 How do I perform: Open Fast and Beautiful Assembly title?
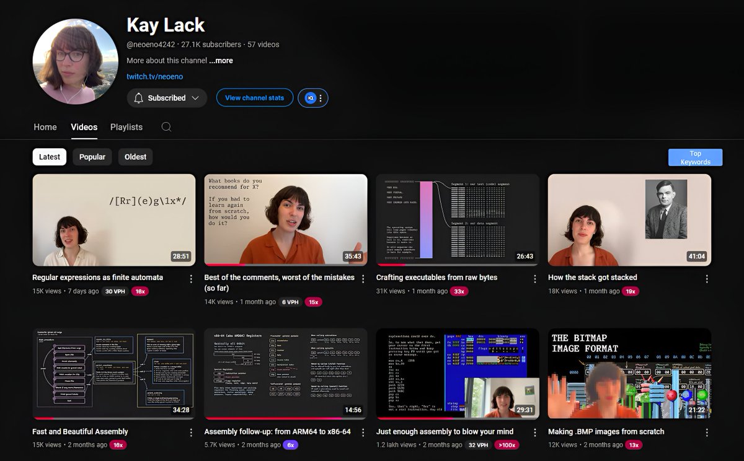pyautogui.click(x=80, y=432)
